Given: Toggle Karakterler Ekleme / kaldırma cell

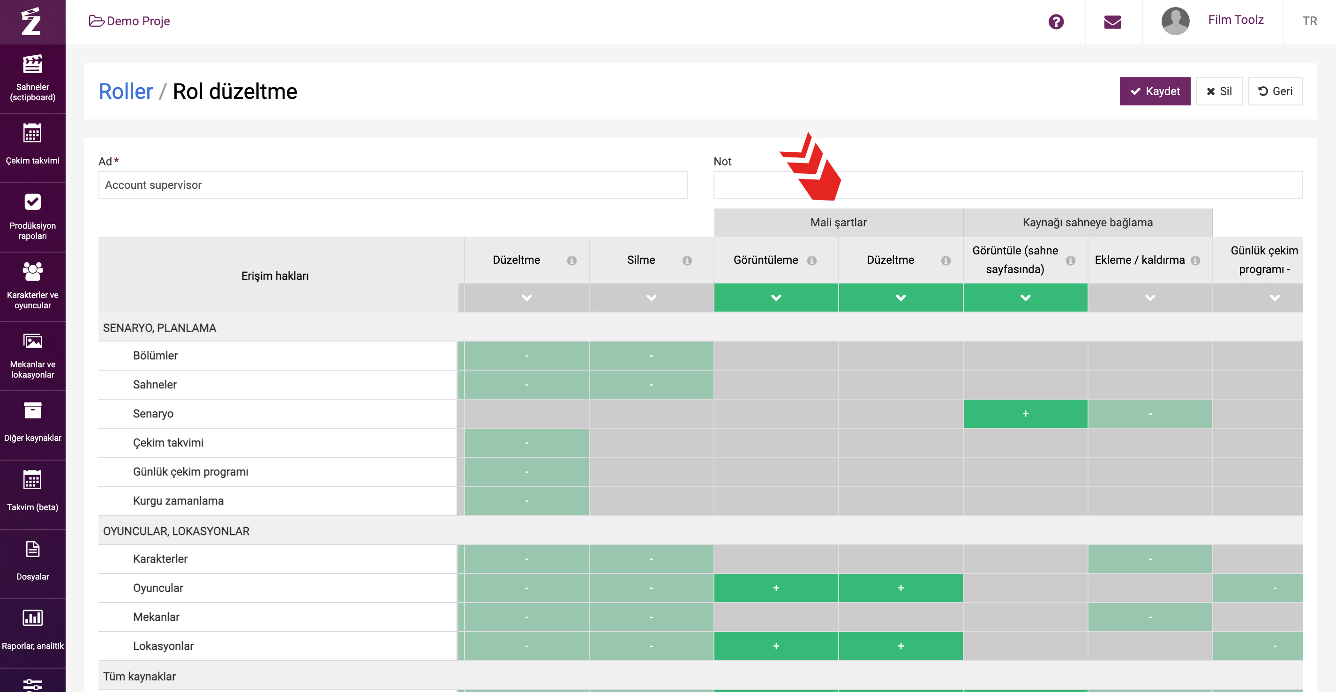Looking at the screenshot, I should [1150, 559].
